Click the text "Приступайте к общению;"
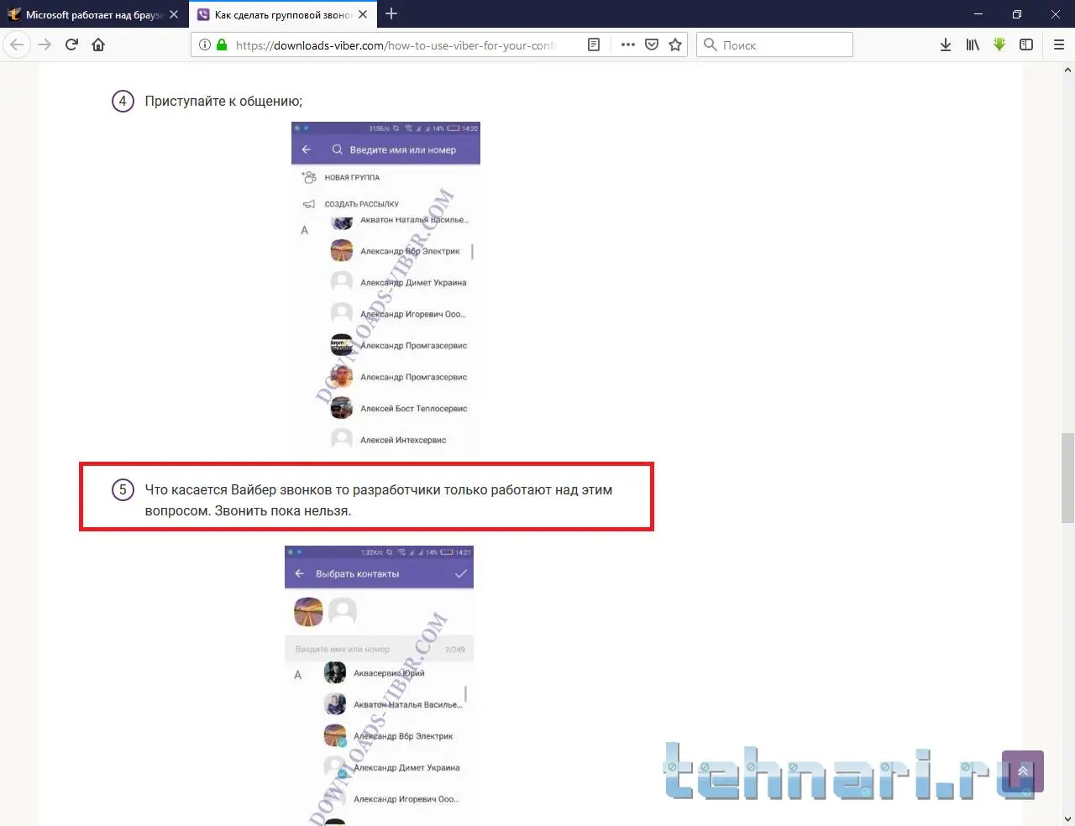Image resolution: width=1075 pixels, height=826 pixels. pyautogui.click(x=223, y=102)
